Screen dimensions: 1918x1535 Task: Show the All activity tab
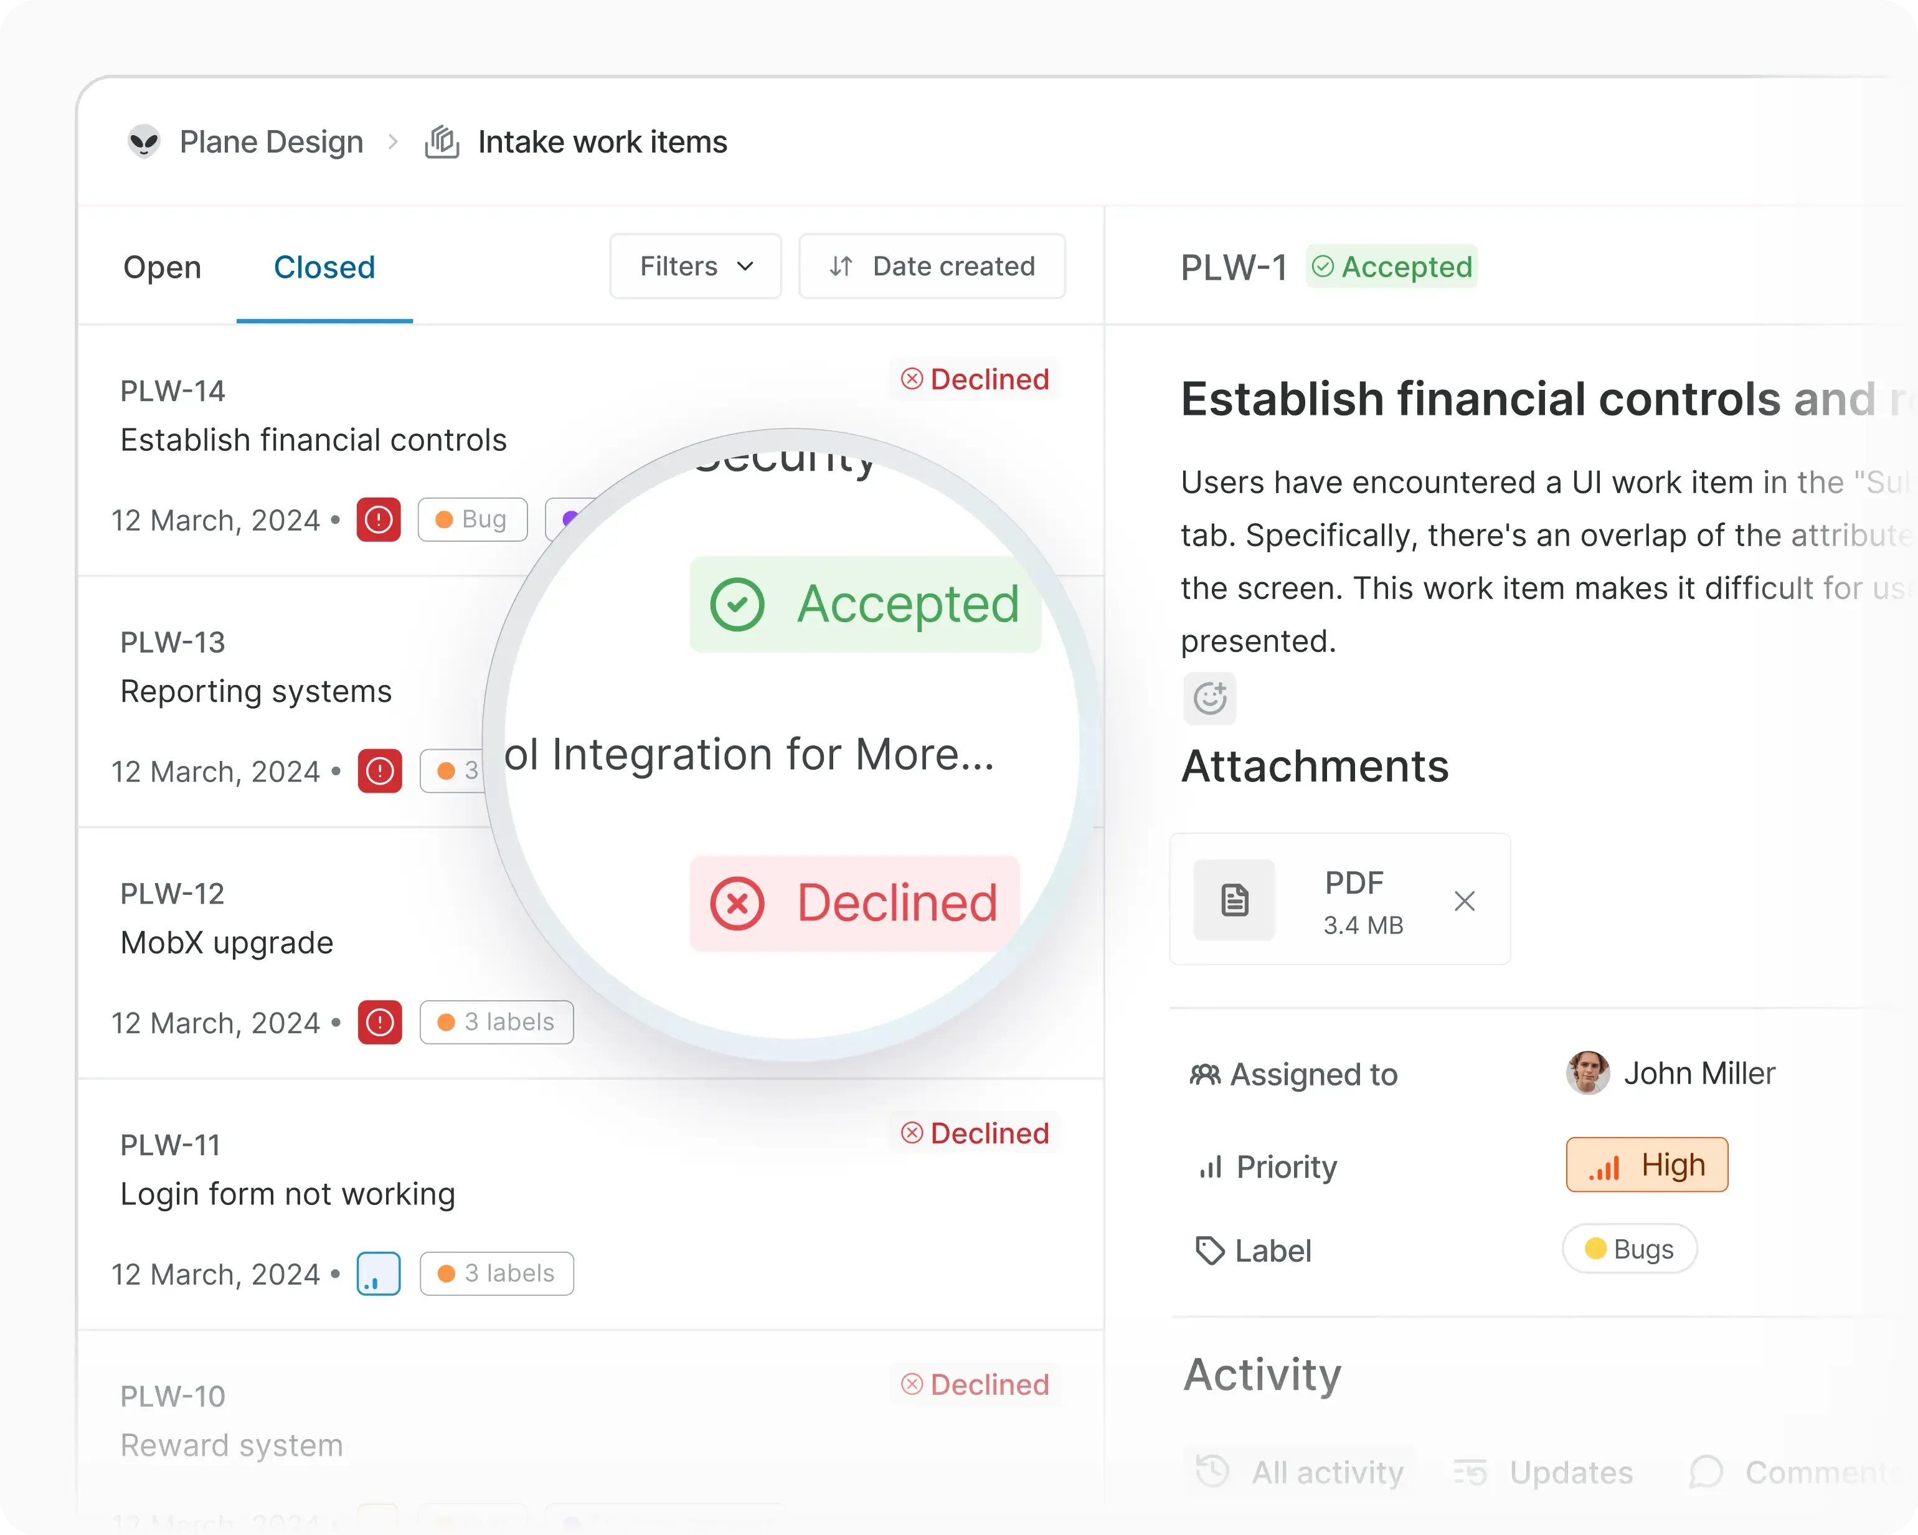1301,1473
